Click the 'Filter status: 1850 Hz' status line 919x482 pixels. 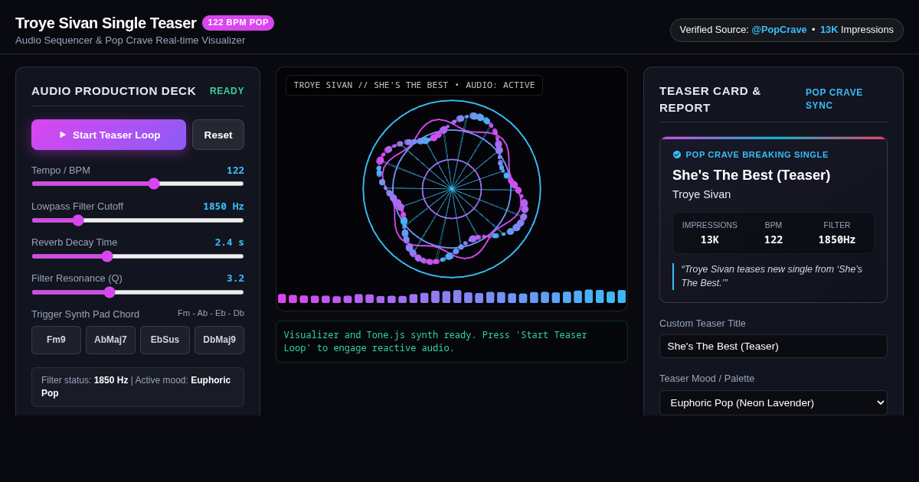point(138,386)
